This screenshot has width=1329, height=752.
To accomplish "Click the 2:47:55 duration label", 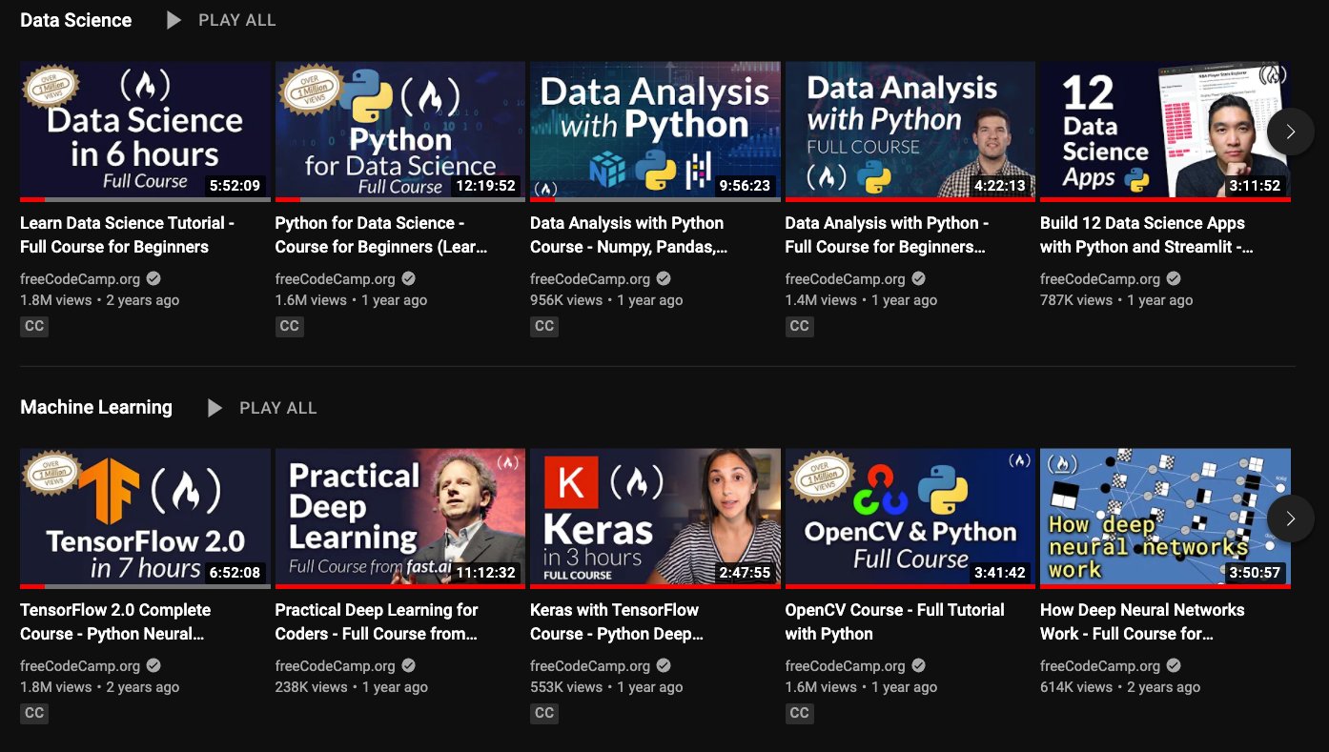I will (x=745, y=573).
